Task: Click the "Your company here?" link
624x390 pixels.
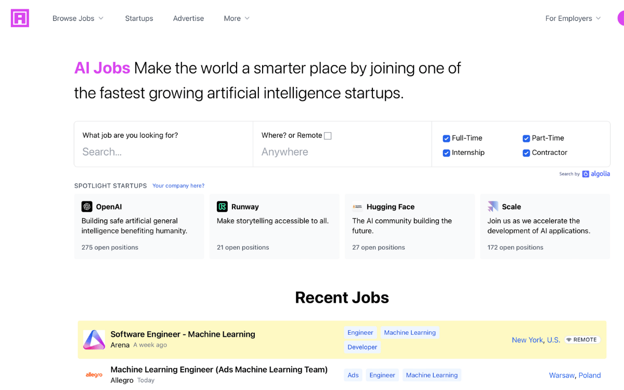Action: pyautogui.click(x=178, y=186)
